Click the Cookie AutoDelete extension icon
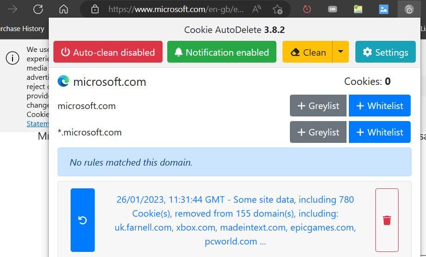This screenshot has height=257, width=426. [x=409, y=9]
